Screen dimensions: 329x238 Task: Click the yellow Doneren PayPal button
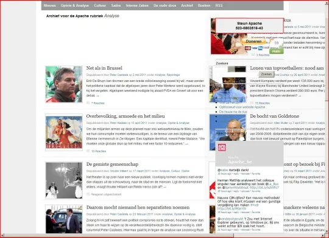tap(253, 41)
